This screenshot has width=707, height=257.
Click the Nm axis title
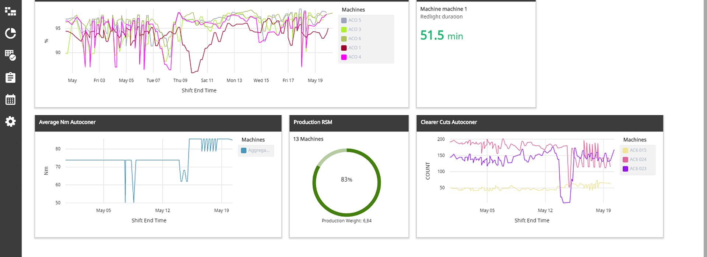(46, 171)
